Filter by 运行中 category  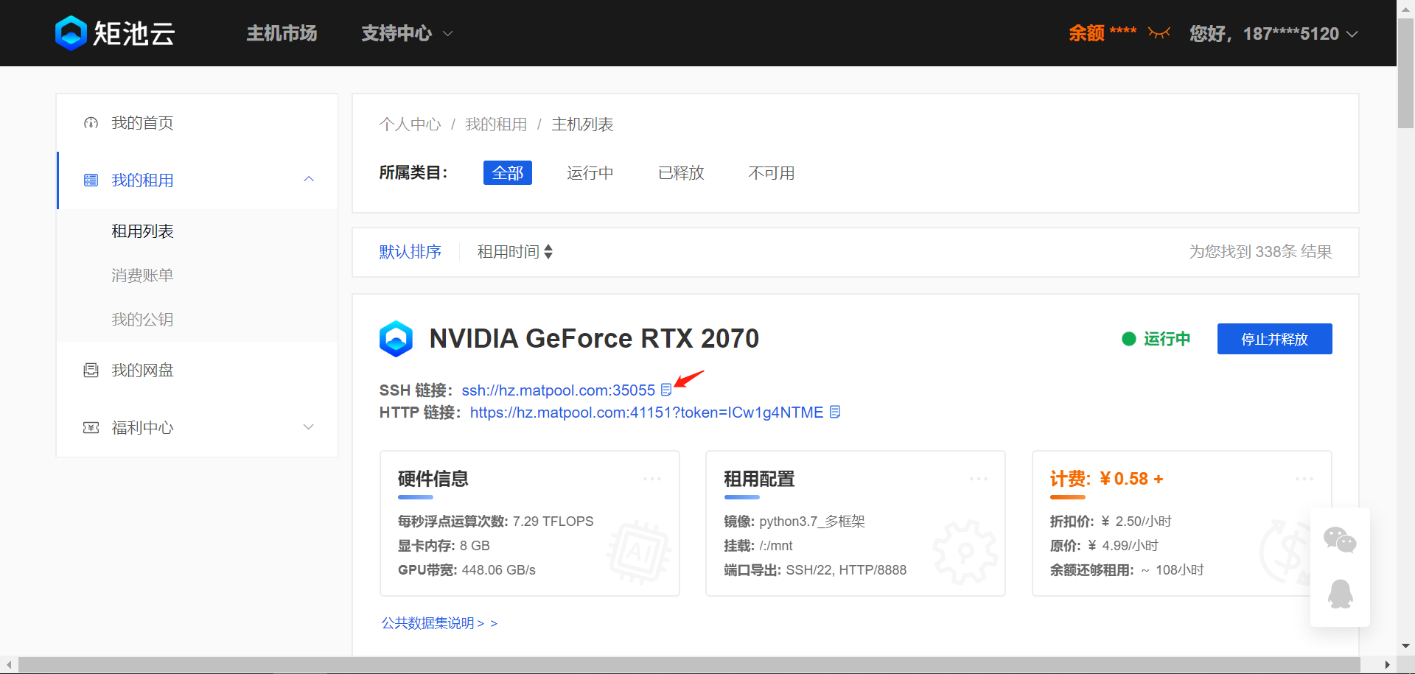tap(590, 173)
